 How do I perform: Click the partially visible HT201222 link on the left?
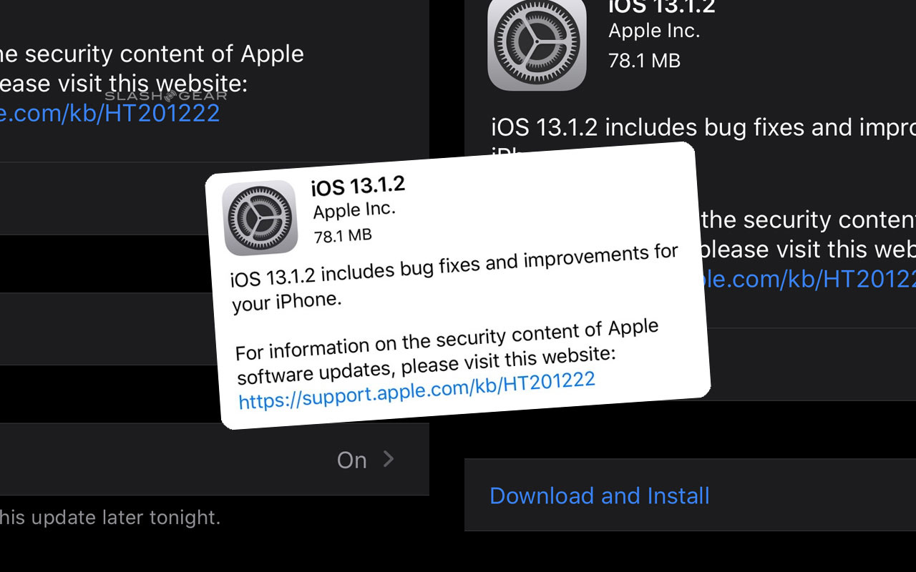[x=111, y=113]
